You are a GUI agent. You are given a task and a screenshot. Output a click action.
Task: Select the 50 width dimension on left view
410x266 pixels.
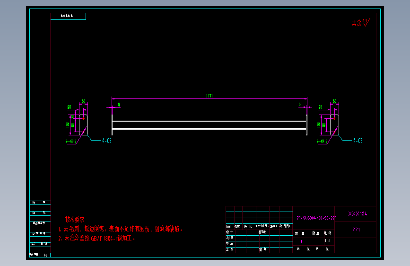pyautogui.click(x=83, y=101)
